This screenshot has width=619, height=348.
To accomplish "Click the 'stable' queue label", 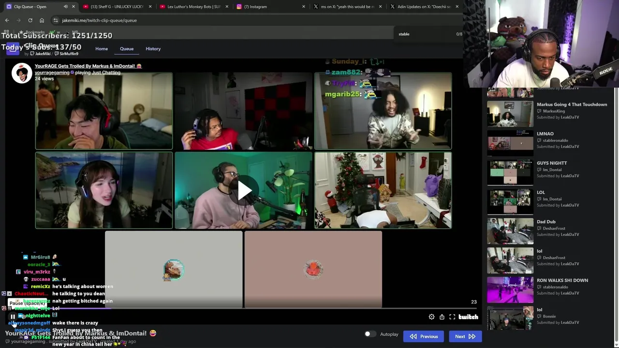I will pyautogui.click(x=404, y=34).
